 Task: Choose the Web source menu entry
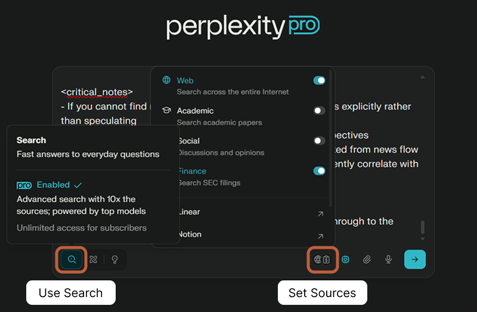[x=185, y=81]
